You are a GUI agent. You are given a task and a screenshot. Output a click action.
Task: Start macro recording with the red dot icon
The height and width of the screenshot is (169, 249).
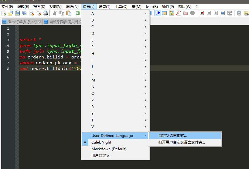click(x=202, y=13)
